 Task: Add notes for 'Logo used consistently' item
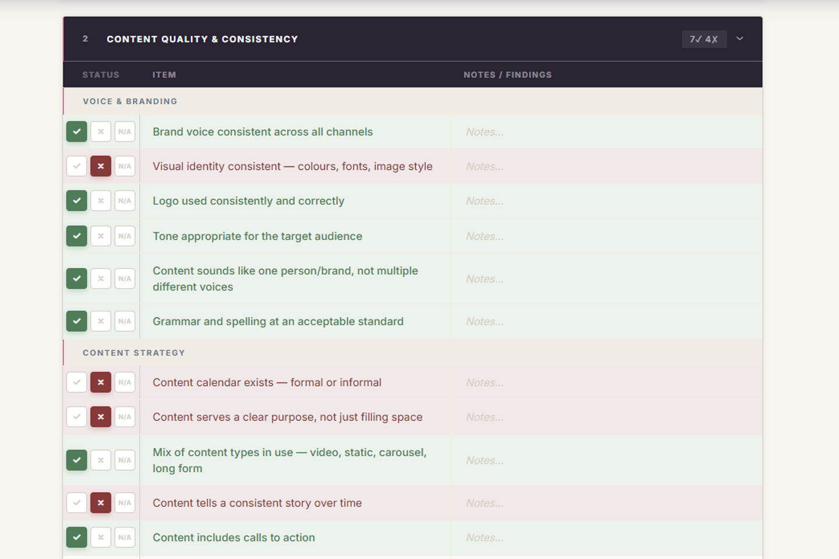click(607, 201)
